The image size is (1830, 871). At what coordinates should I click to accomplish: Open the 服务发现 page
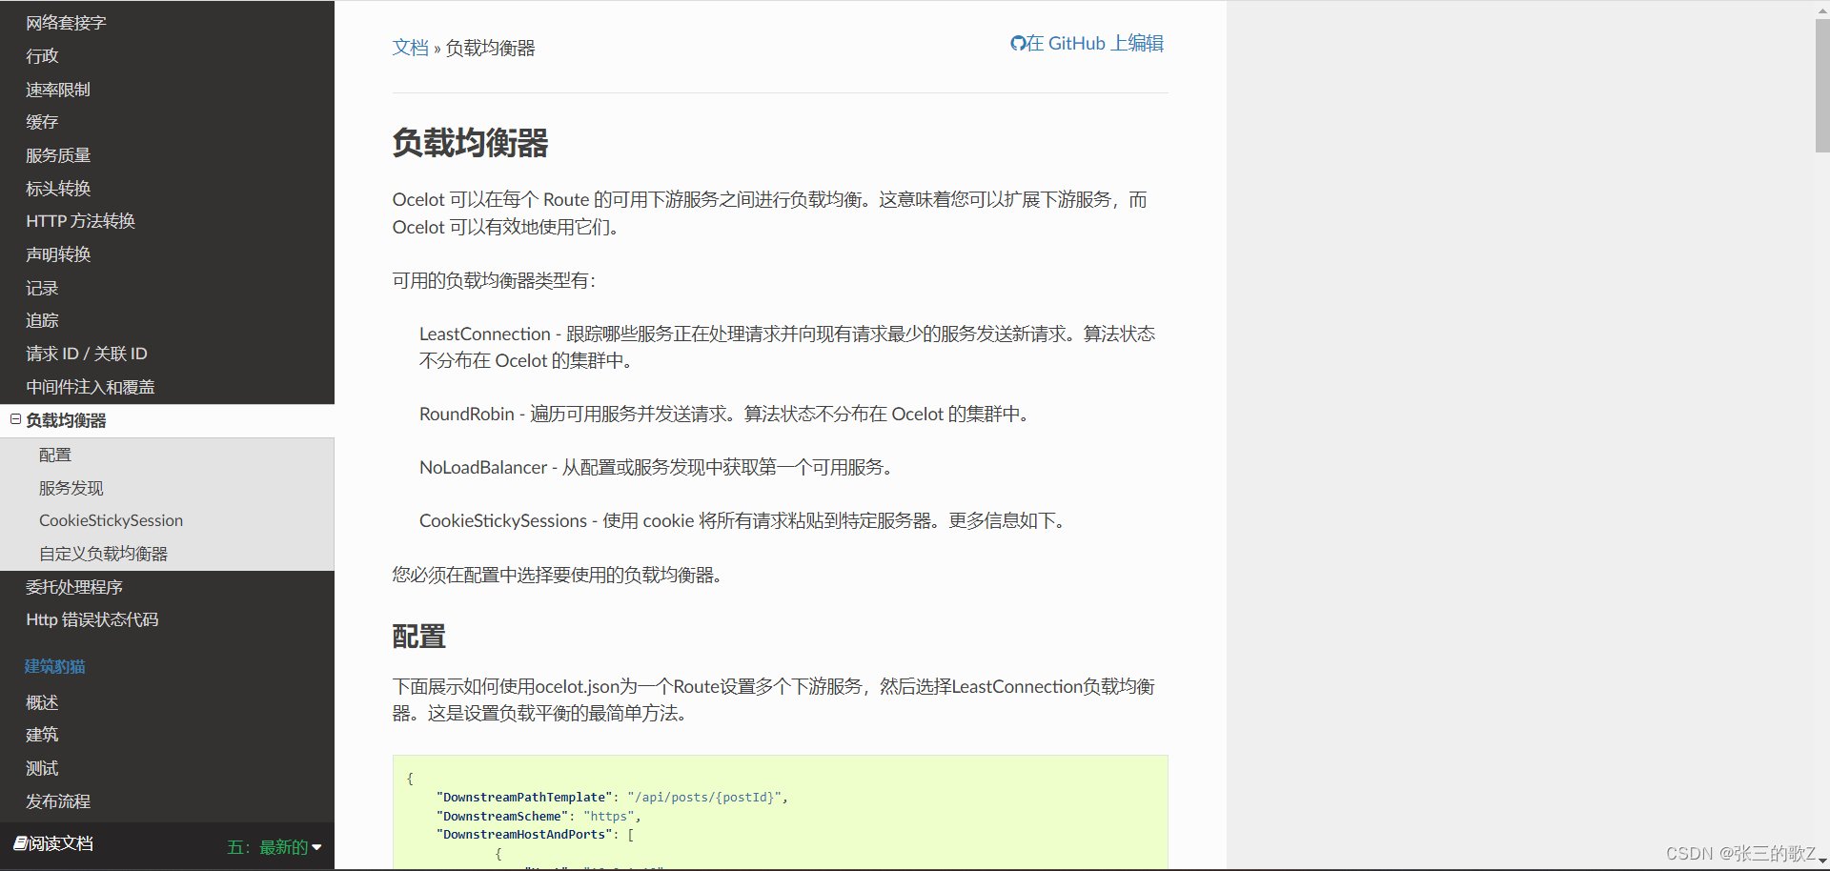[71, 487]
